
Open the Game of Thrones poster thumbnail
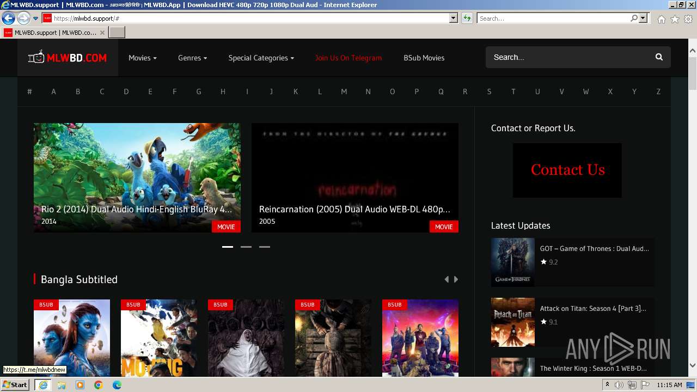(513, 262)
